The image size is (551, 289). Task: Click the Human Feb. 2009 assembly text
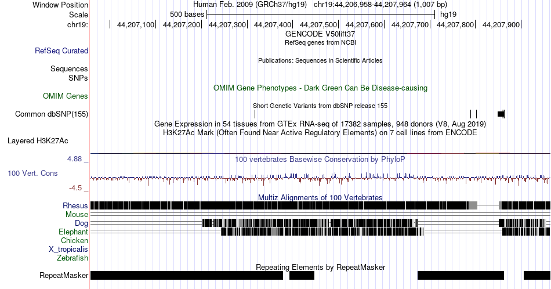click(250, 5)
